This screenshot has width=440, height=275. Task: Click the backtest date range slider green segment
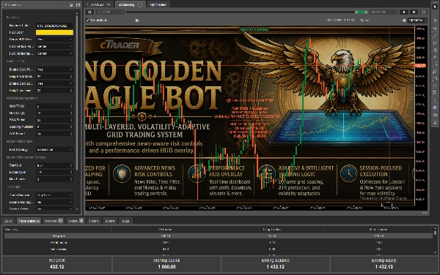[x=361, y=12]
